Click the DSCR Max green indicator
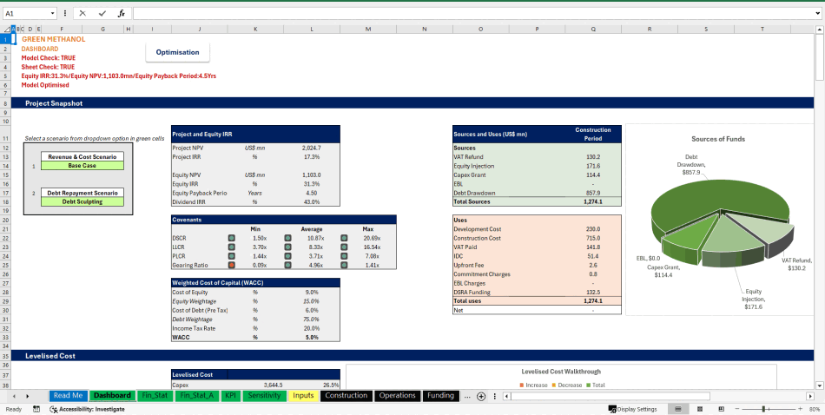This screenshot has width=825, height=415. (344, 238)
